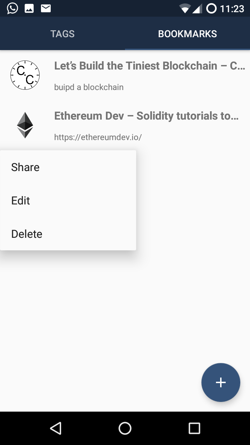Open the Ethereum Dev Solidity tutorials title
This screenshot has height=445, width=250.
(147, 116)
